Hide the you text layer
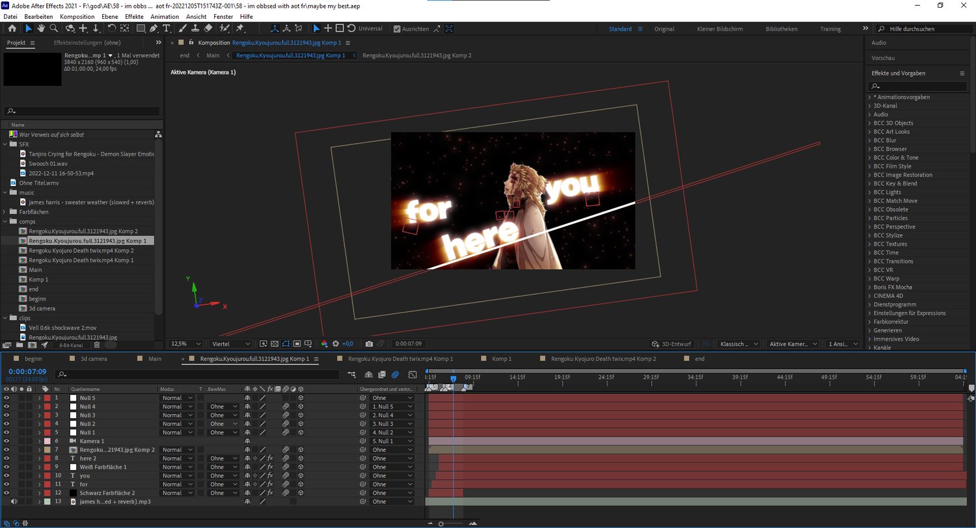Screen dimensions: 976x528 pos(7,476)
